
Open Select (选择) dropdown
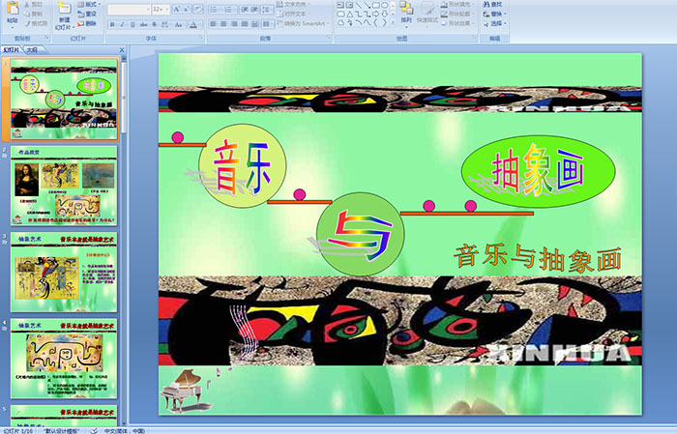coord(495,23)
